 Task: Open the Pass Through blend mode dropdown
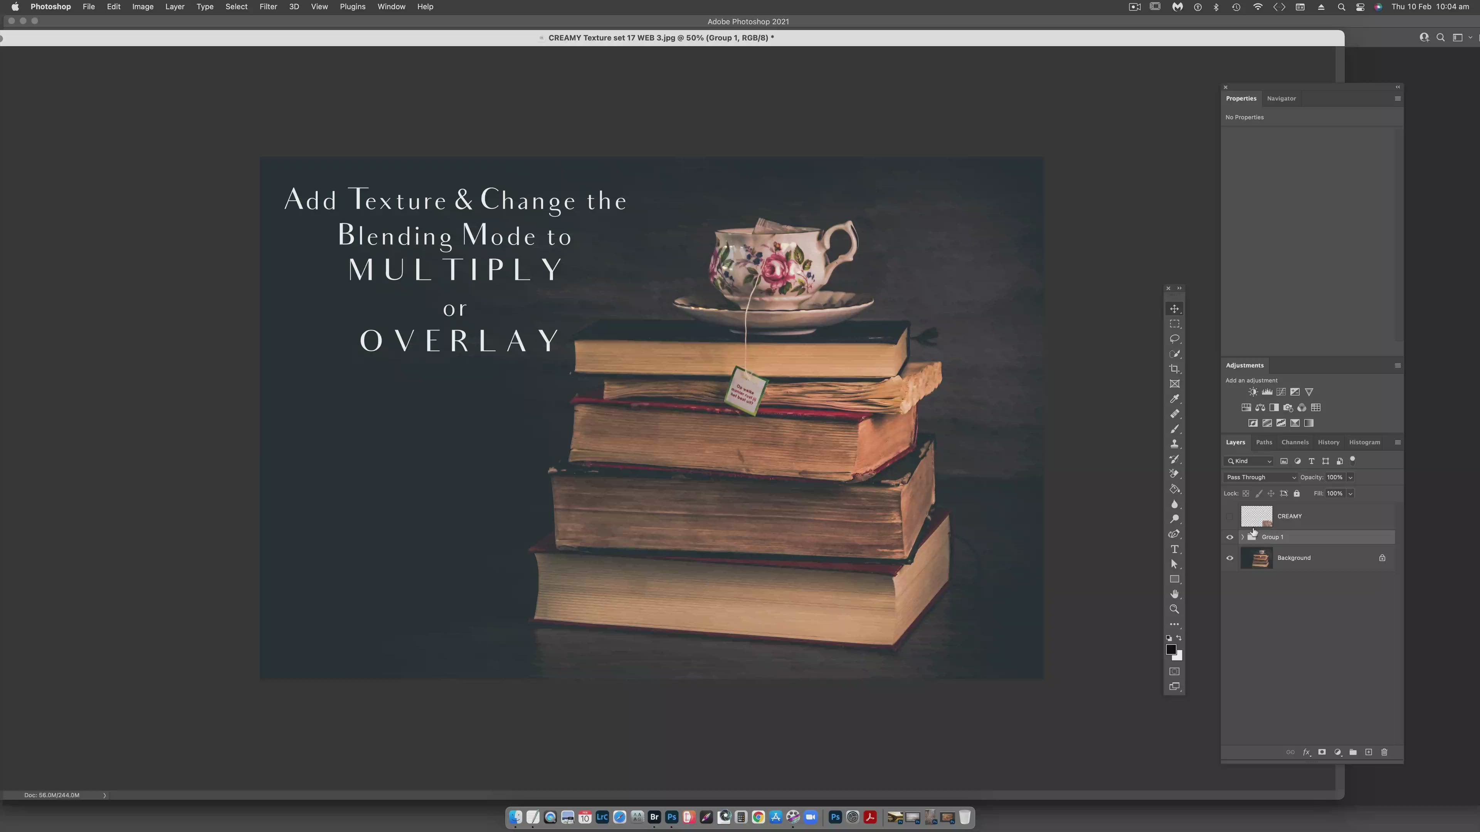click(1261, 477)
